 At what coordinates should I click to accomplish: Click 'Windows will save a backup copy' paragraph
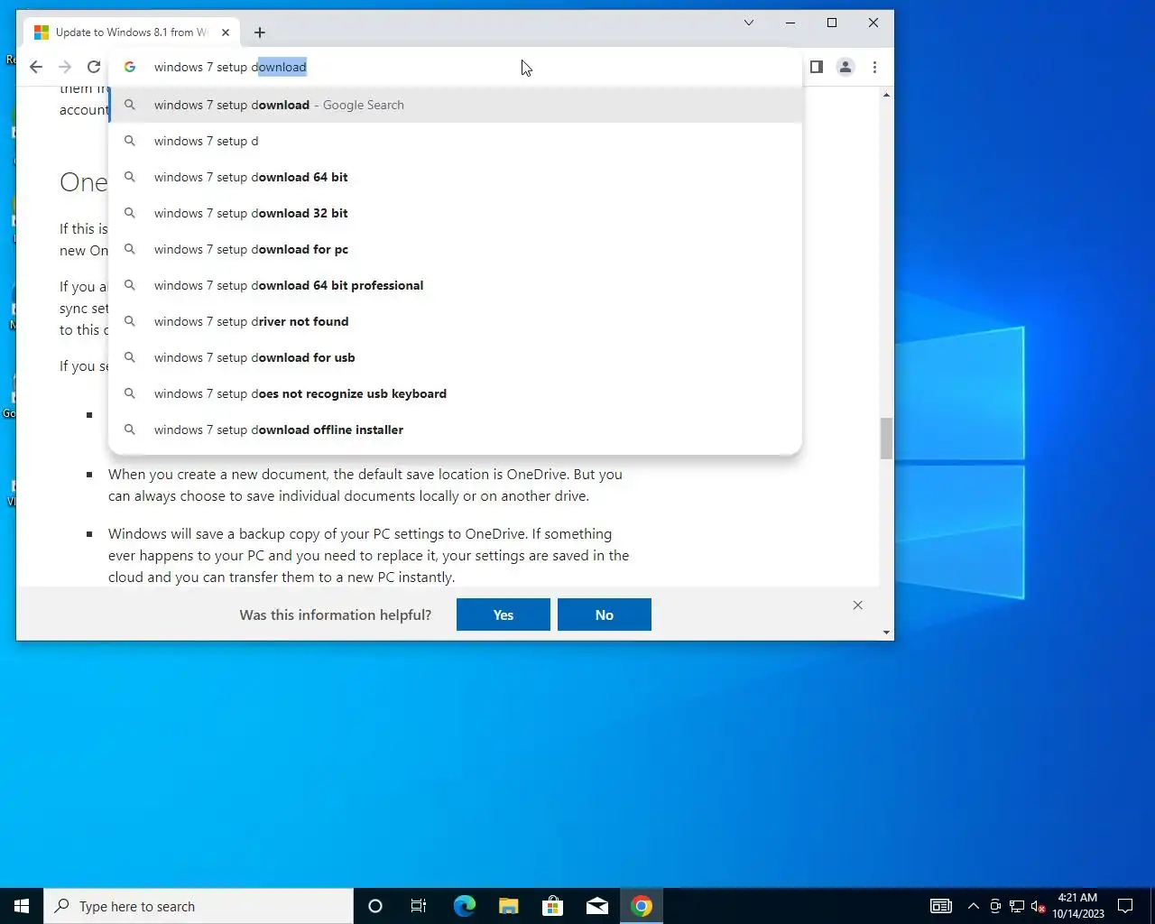click(x=369, y=555)
